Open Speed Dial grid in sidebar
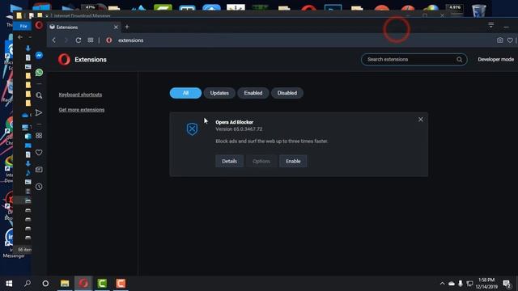This screenshot has width=518, height=291. (39, 136)
